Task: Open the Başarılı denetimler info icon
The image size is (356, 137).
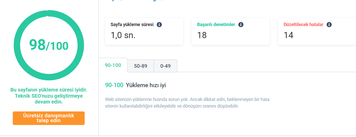Action: [x=241, y=25]
